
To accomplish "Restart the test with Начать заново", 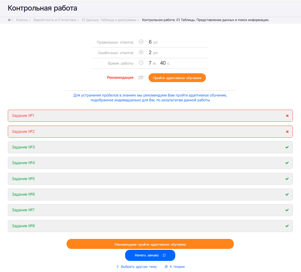I will (150, 255).
